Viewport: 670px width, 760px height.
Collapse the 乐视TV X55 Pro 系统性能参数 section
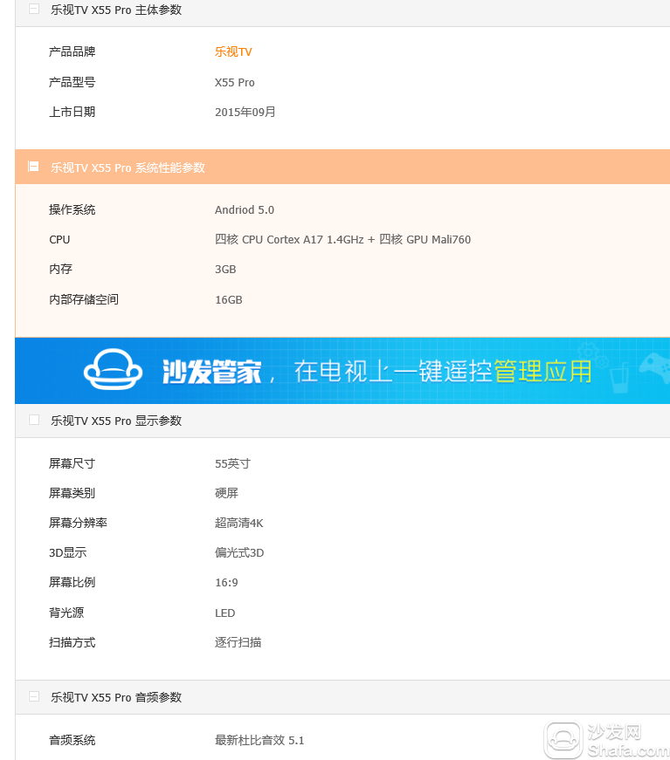click(33, 167)
